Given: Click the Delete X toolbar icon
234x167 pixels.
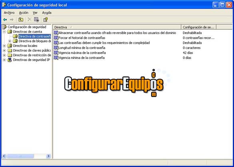Looking at the screenshot, I should pos(30,19).
